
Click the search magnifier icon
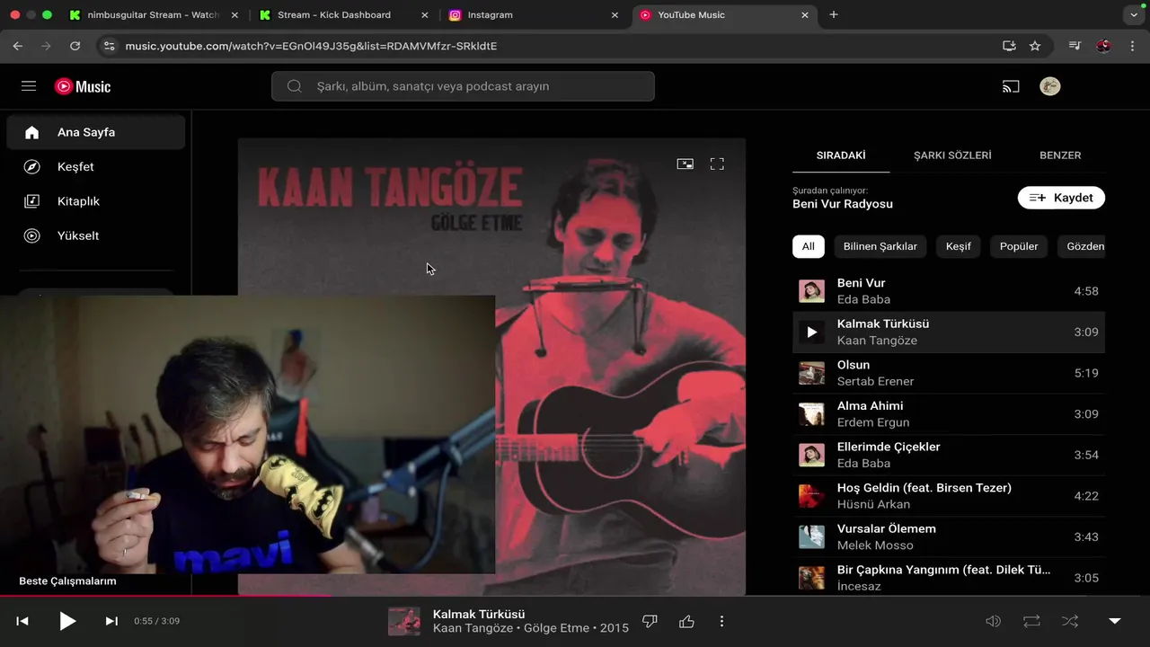pos(294,86)
